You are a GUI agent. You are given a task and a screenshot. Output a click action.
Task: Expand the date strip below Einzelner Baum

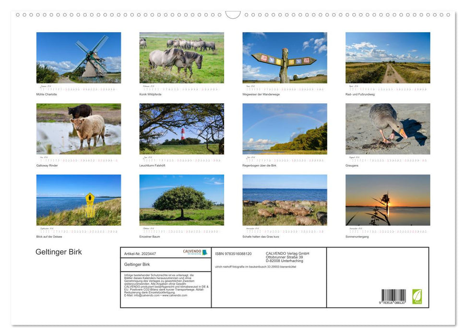tap(181, 230)
